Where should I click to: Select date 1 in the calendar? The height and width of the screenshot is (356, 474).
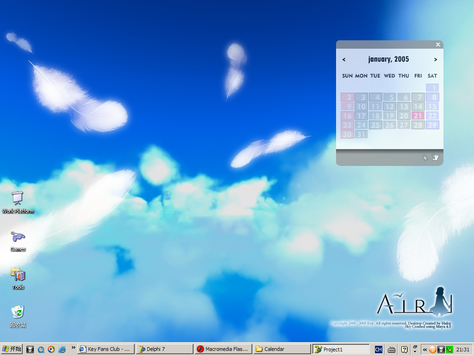coord(432,88)
